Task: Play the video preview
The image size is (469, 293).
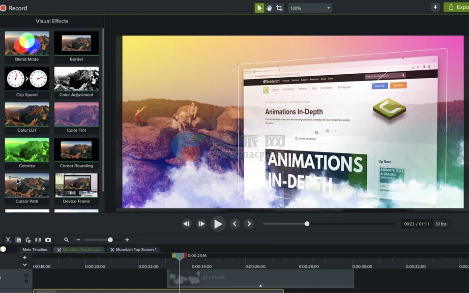Action: [x=218, y=224]
